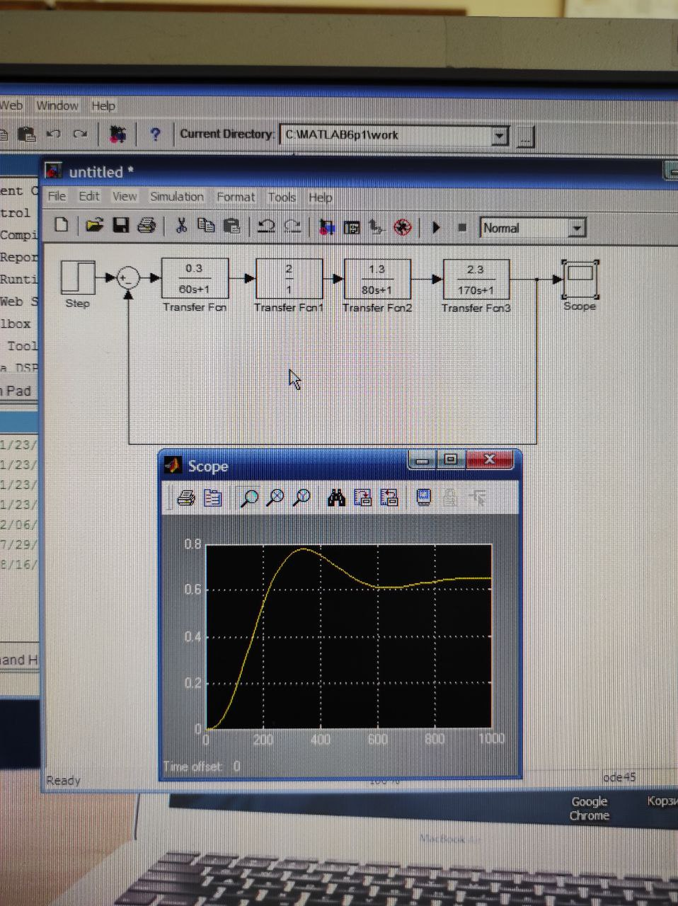
Task: Click the 'Ready' status text
Action: click(64, 780)
